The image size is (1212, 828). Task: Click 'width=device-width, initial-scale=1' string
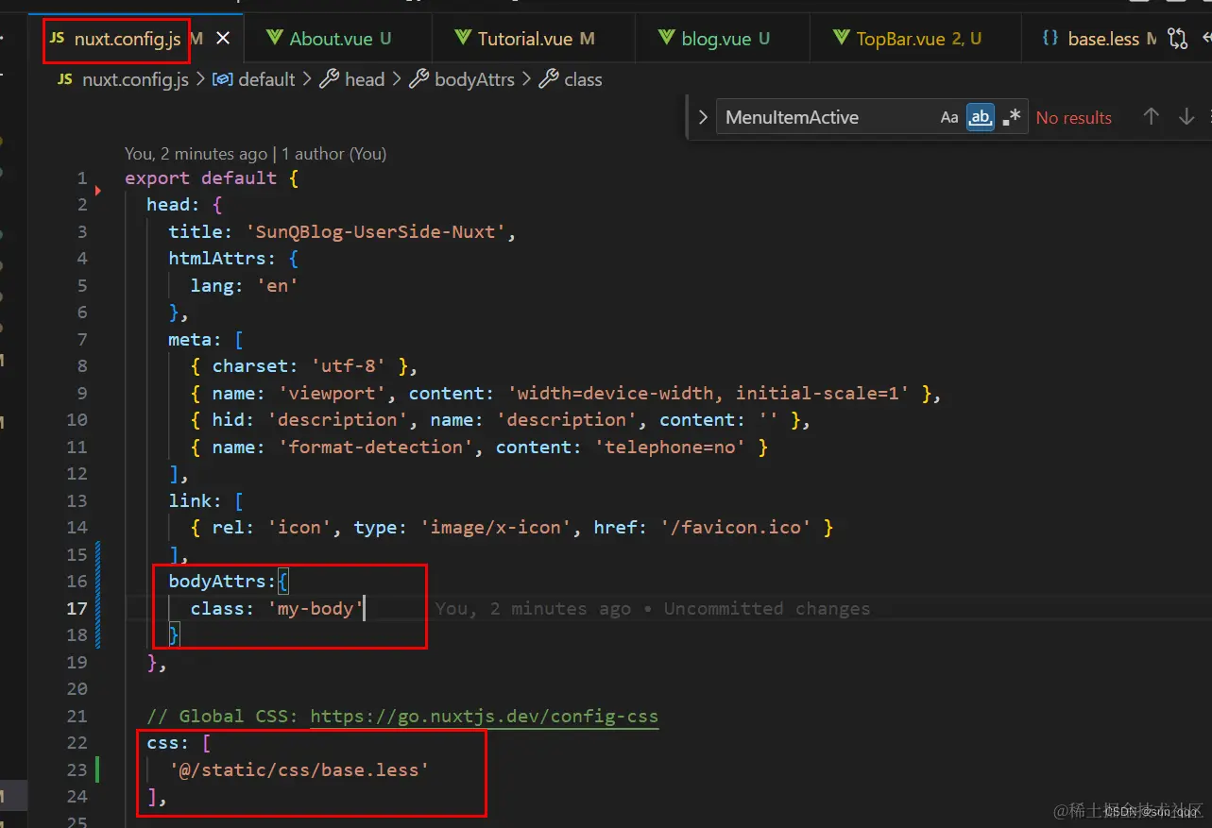(x=710, y=394)
